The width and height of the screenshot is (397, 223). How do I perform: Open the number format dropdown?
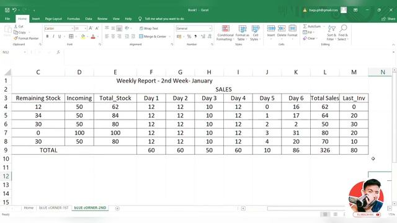pyautogui.click(x=210, y=28)
